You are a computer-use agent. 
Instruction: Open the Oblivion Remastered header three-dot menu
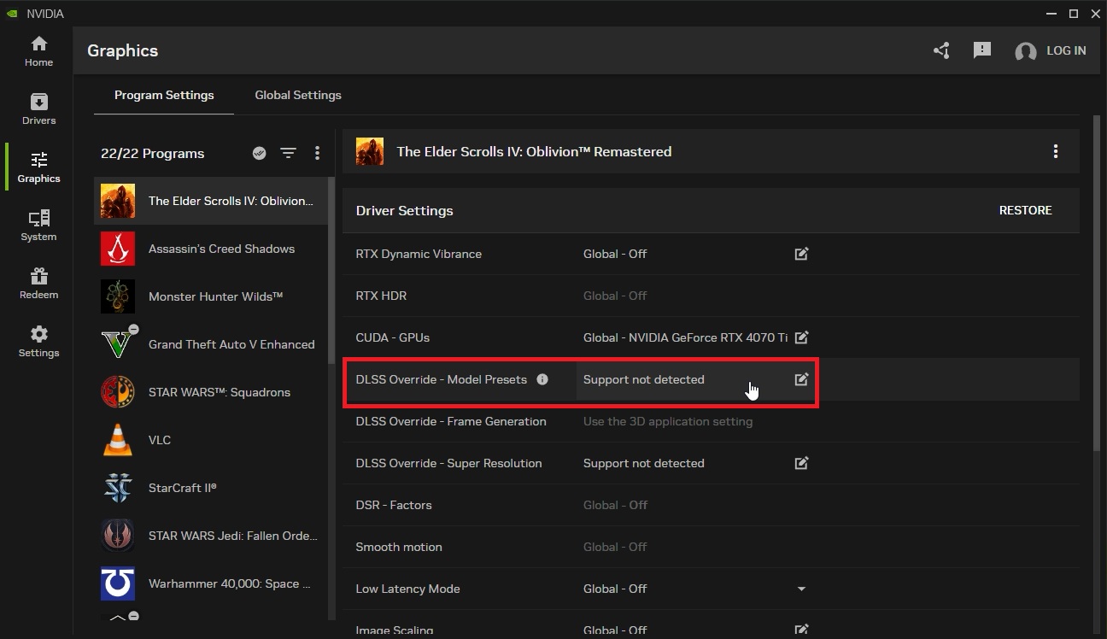click(1056, 151)
